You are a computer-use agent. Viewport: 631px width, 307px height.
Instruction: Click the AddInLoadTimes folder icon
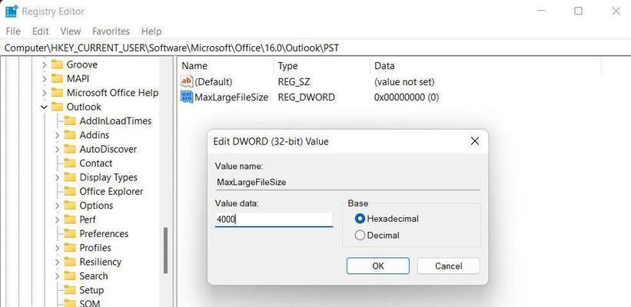(70, 121)
